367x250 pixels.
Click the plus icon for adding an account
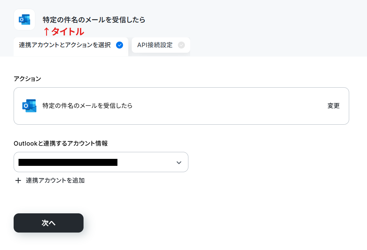[18, 181]
